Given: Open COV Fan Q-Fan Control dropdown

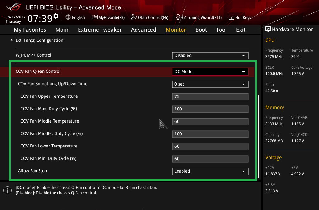Looking at the screenshot, I should tap(210, 72).
